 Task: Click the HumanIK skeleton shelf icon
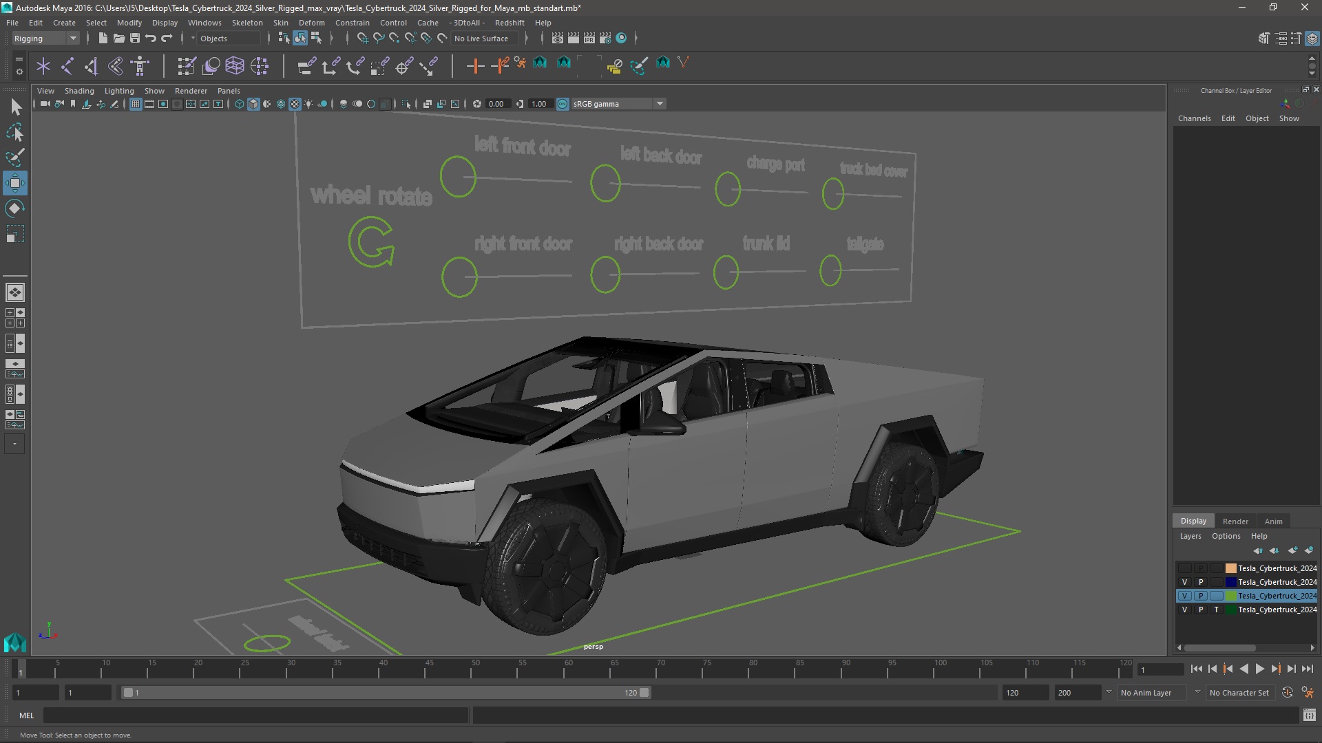pos(140,66)
